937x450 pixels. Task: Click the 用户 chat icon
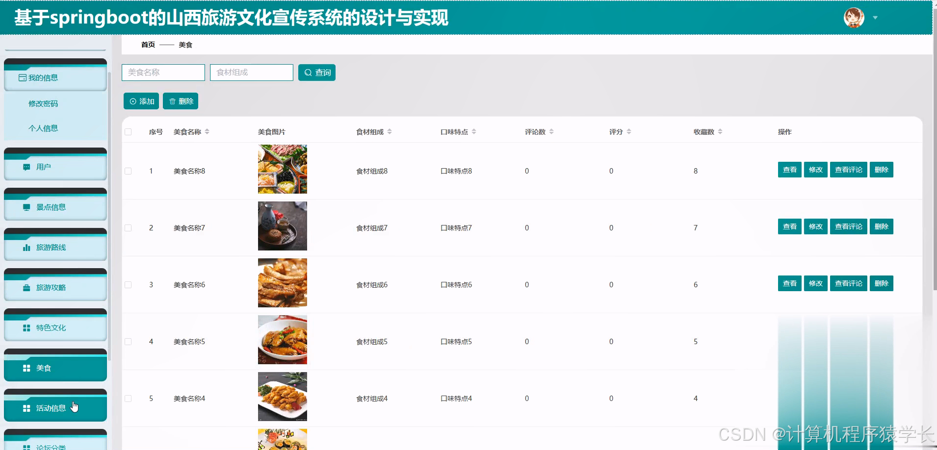[26, 167]
